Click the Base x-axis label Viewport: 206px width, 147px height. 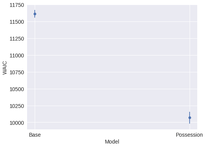pyautogui.click(x=35, y=135)
